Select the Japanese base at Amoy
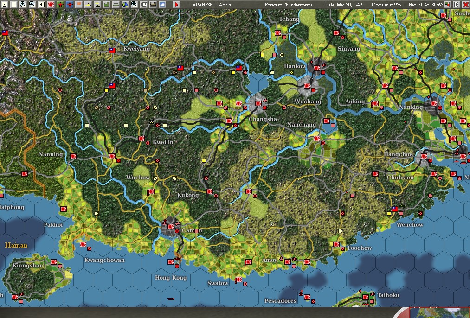This screenshot has height=318, width=470. tap(288, 262)
